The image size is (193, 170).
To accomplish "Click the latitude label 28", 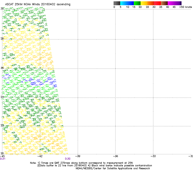I will point(2,38).
